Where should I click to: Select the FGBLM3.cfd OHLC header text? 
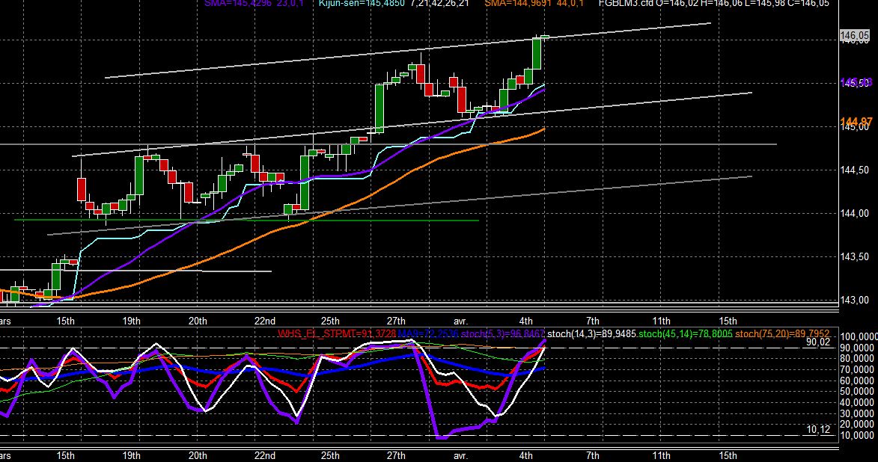click(x=714, y=3)
